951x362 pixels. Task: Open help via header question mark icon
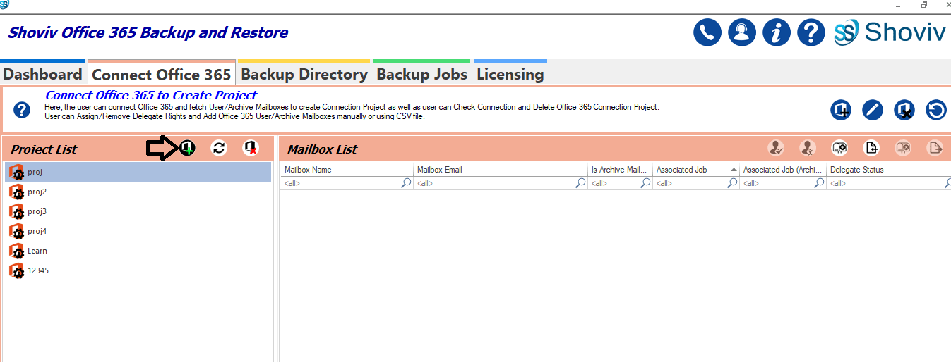point(811,32)
